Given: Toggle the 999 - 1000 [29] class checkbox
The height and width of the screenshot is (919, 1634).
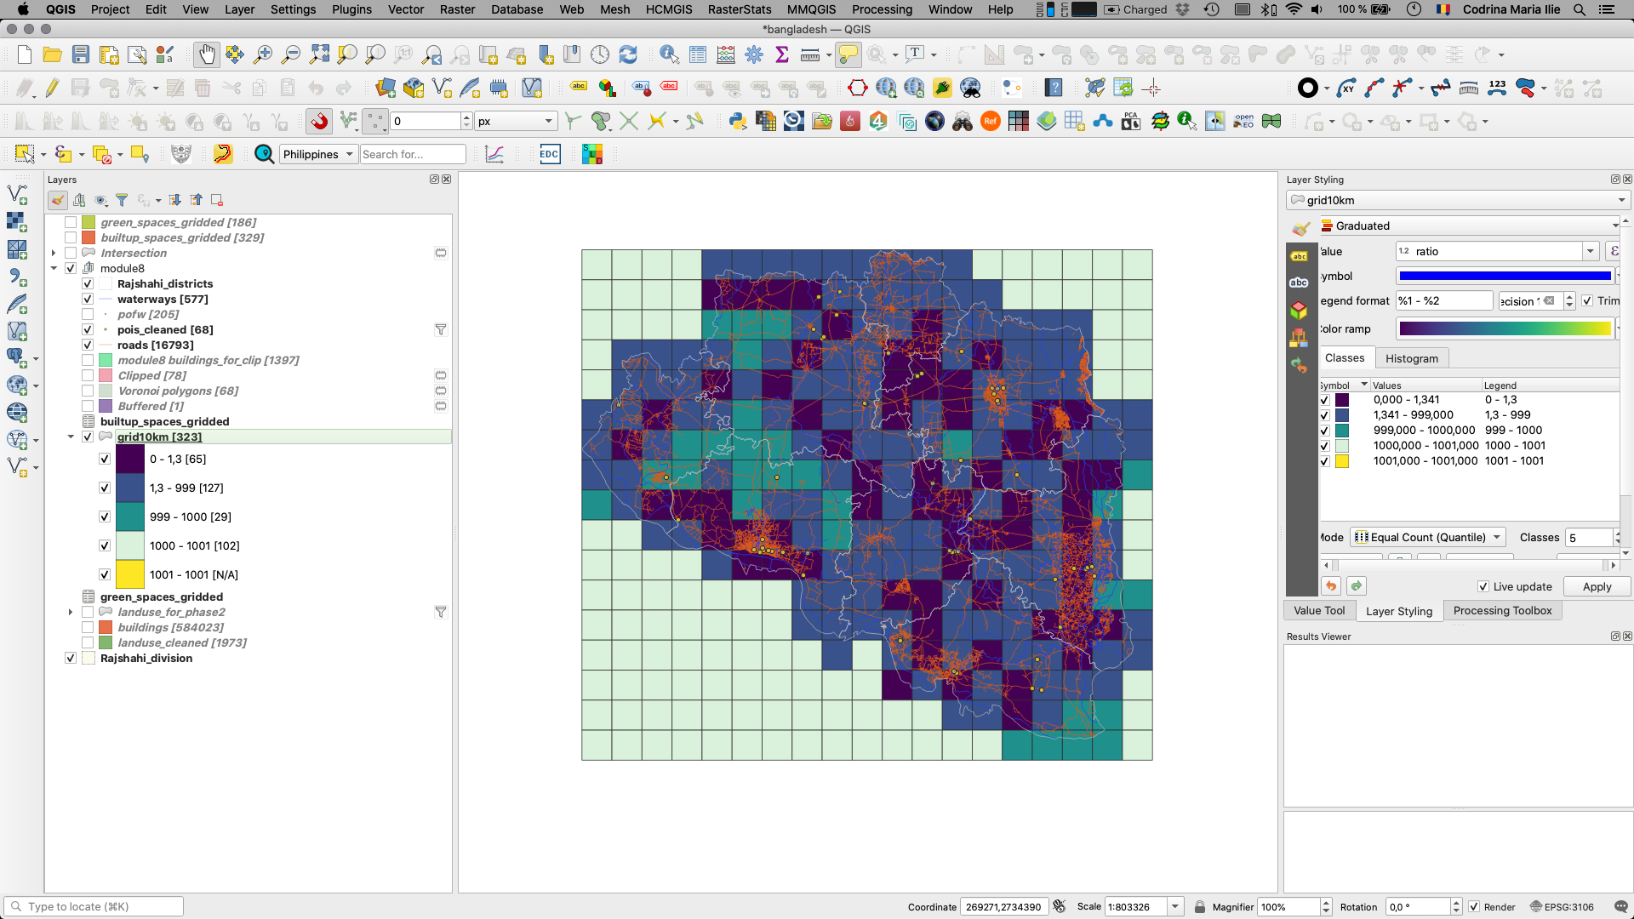Looking at the screenshot, I should 105,517.
